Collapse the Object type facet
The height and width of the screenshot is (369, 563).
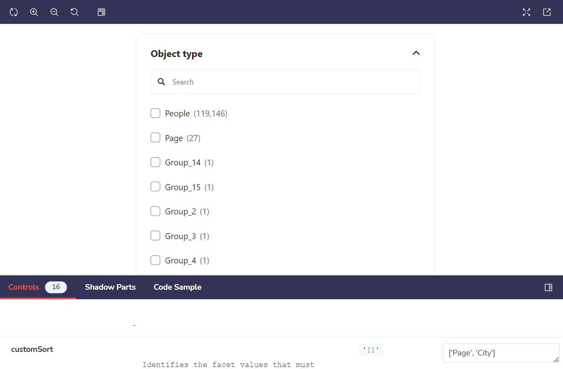pos(416,53)
